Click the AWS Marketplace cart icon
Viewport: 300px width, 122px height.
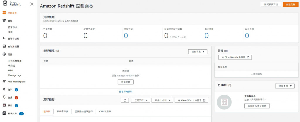pyautogui.click(x=4, y=82)
